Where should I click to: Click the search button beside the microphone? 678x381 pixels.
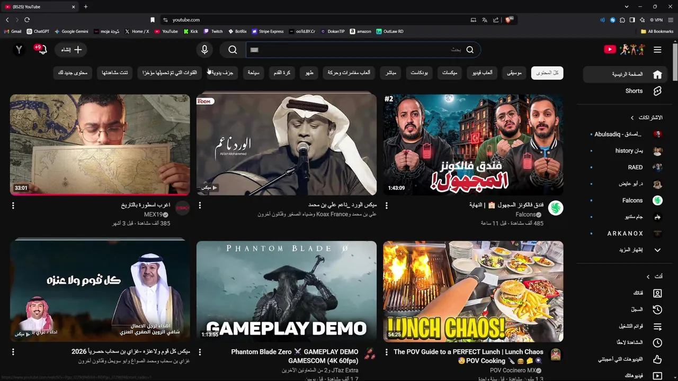(233, 50)
